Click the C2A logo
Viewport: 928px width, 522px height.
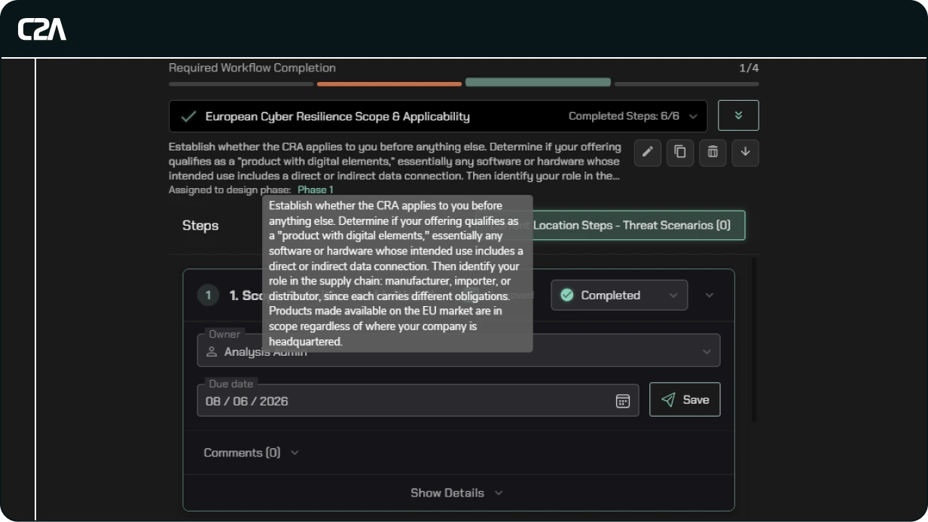pos(42,29)
